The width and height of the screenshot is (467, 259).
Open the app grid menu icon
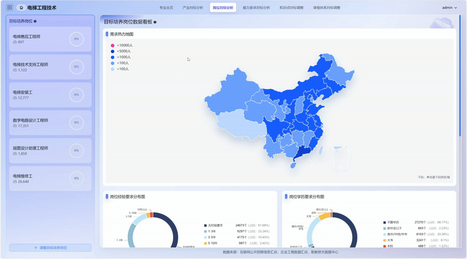(x=9, y=8)
